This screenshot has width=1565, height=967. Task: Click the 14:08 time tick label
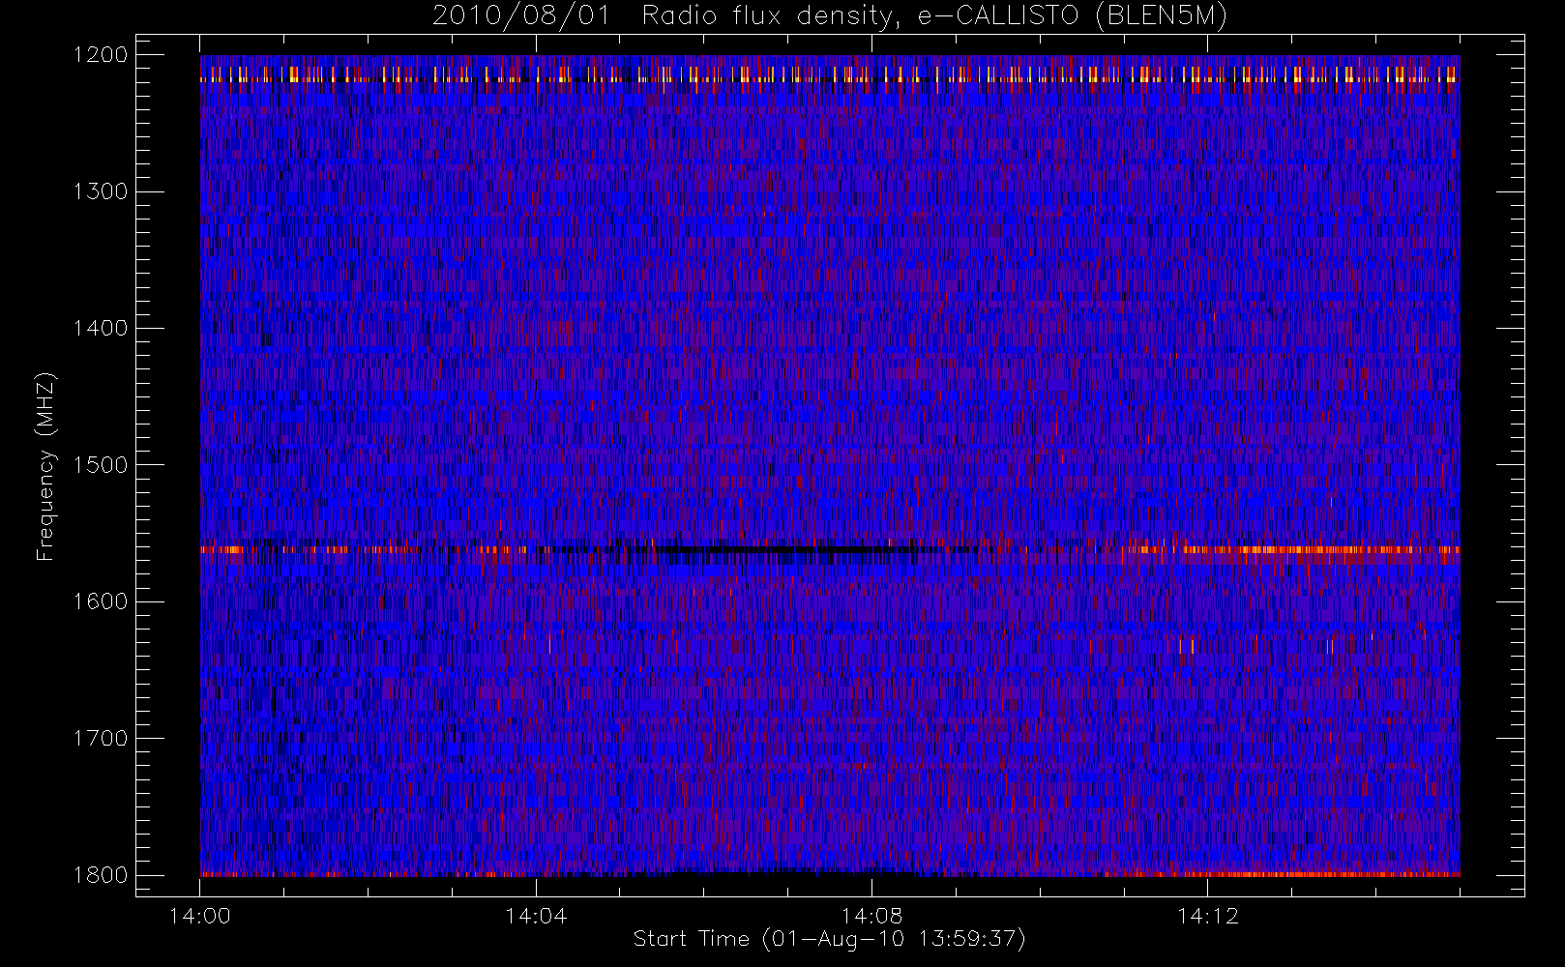point(871,916)
